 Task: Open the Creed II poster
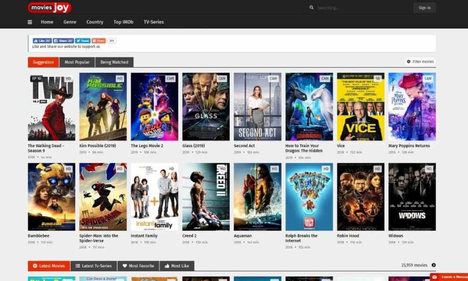(x=206, y=197)
